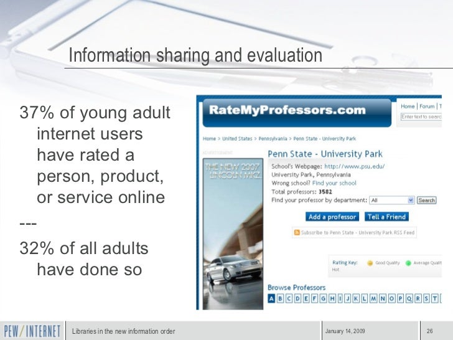Subscribe to Penn State - University Park RSS Feed
The width and height of the screenshot is (453, 340).
(358, 232)
